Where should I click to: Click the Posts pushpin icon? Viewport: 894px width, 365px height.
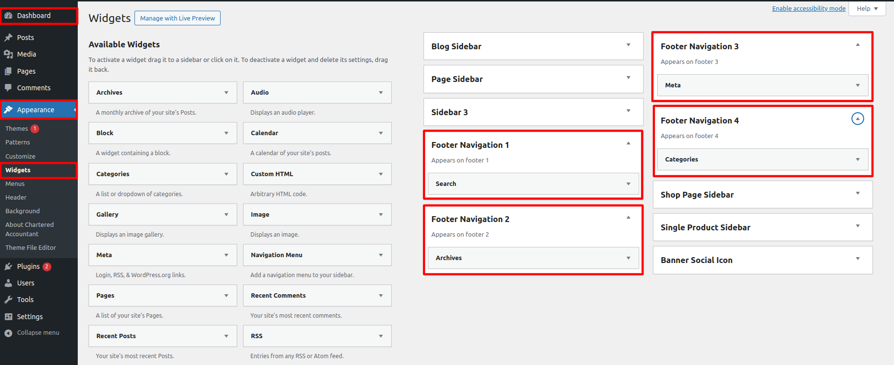click(8, 38)
